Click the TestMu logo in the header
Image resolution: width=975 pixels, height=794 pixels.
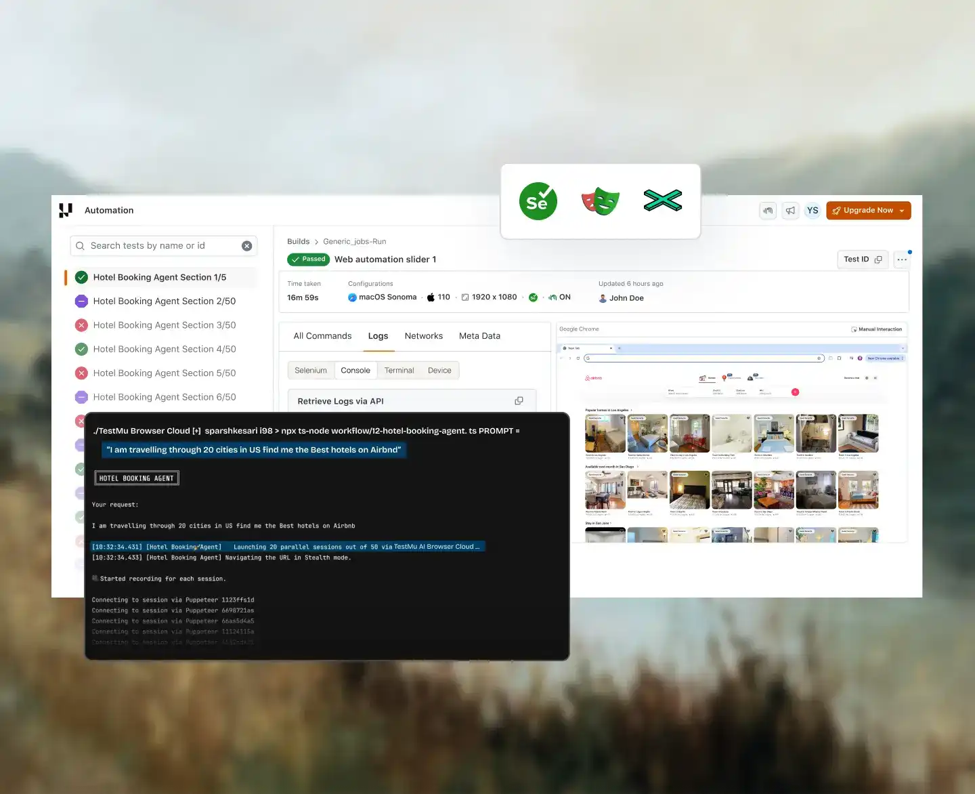click(x=66, y=211)
